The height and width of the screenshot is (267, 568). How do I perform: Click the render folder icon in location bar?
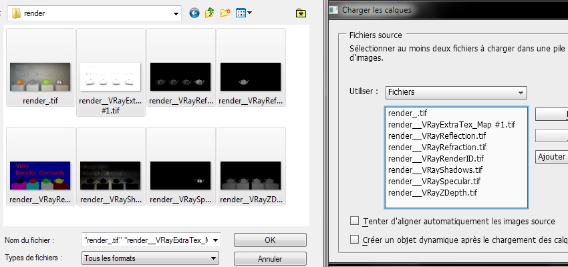[16, 14]
